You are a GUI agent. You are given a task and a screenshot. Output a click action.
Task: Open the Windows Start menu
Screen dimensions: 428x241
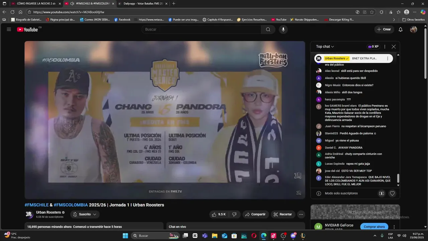pos(125,236)
